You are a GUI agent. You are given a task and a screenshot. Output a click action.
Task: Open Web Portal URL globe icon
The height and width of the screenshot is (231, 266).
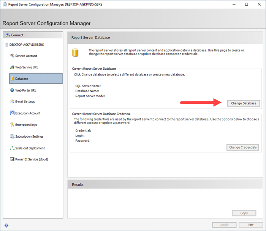(x=12, y=90)
